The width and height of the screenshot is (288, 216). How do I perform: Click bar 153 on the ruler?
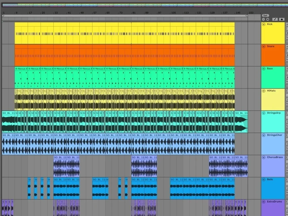click(251, 13)
